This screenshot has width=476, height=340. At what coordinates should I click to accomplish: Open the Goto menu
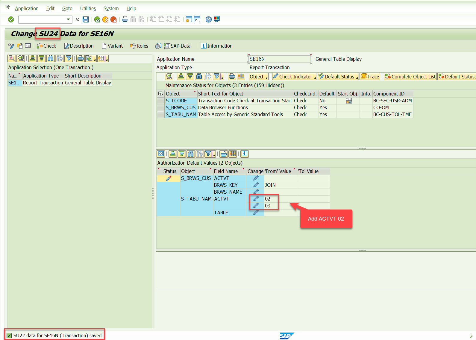pyautogui.click(x=67, y=8)
